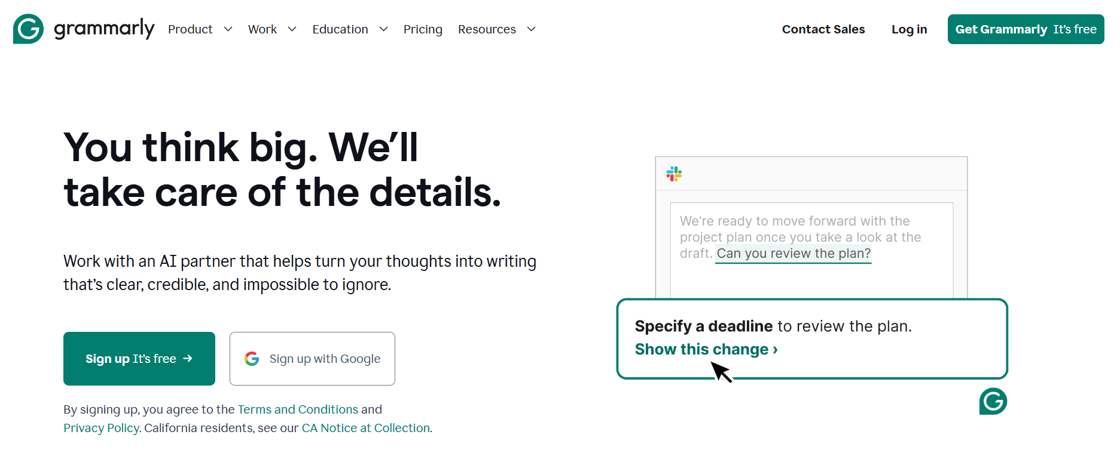Open Contact Sales
1120x453 pixels.
tap(823, 29)
